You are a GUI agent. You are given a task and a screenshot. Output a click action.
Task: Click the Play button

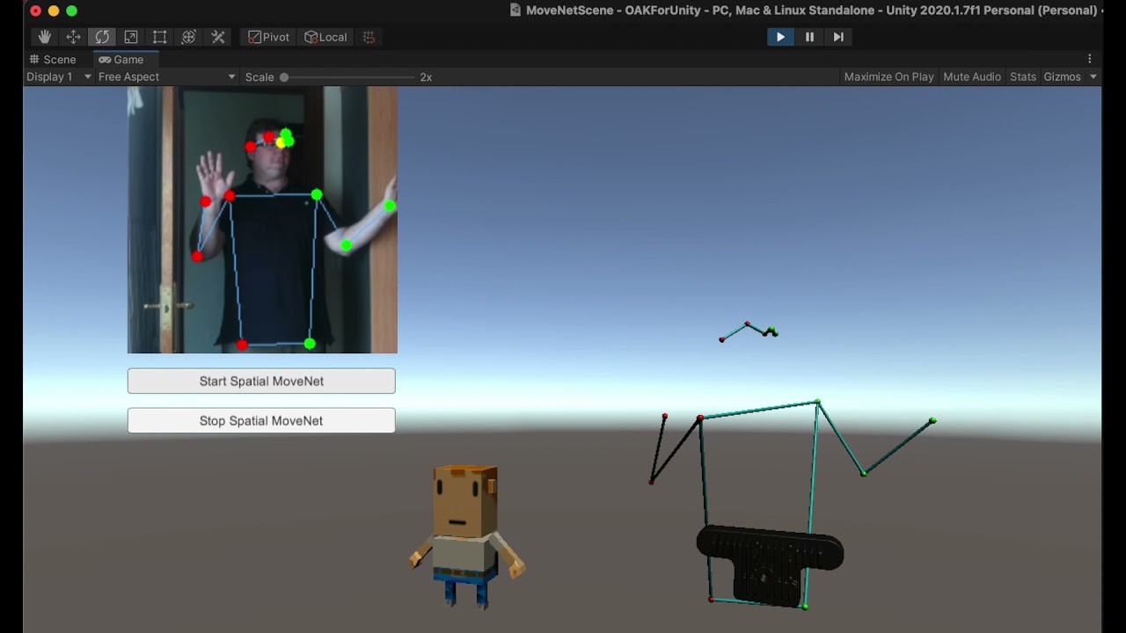780,37
